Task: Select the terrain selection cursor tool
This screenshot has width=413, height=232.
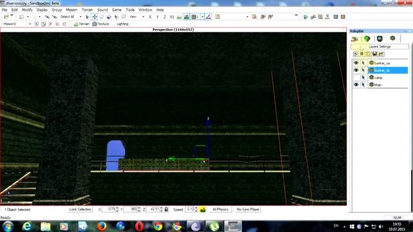Action: pos(116,17)
